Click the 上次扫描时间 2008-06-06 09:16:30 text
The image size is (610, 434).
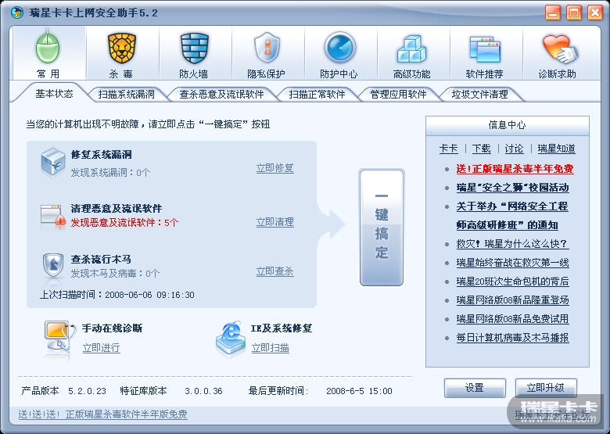(x=117, y=294)
